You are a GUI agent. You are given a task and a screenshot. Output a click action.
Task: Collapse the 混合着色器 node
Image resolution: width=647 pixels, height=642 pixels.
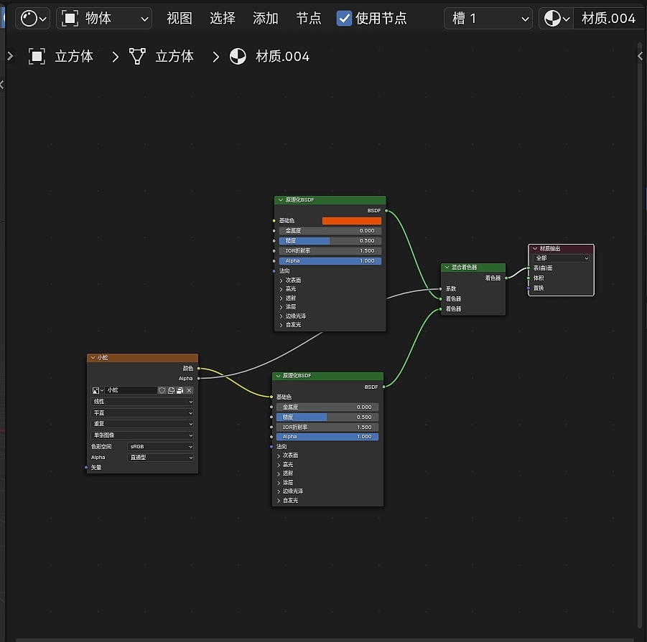(x=447, y=267)
